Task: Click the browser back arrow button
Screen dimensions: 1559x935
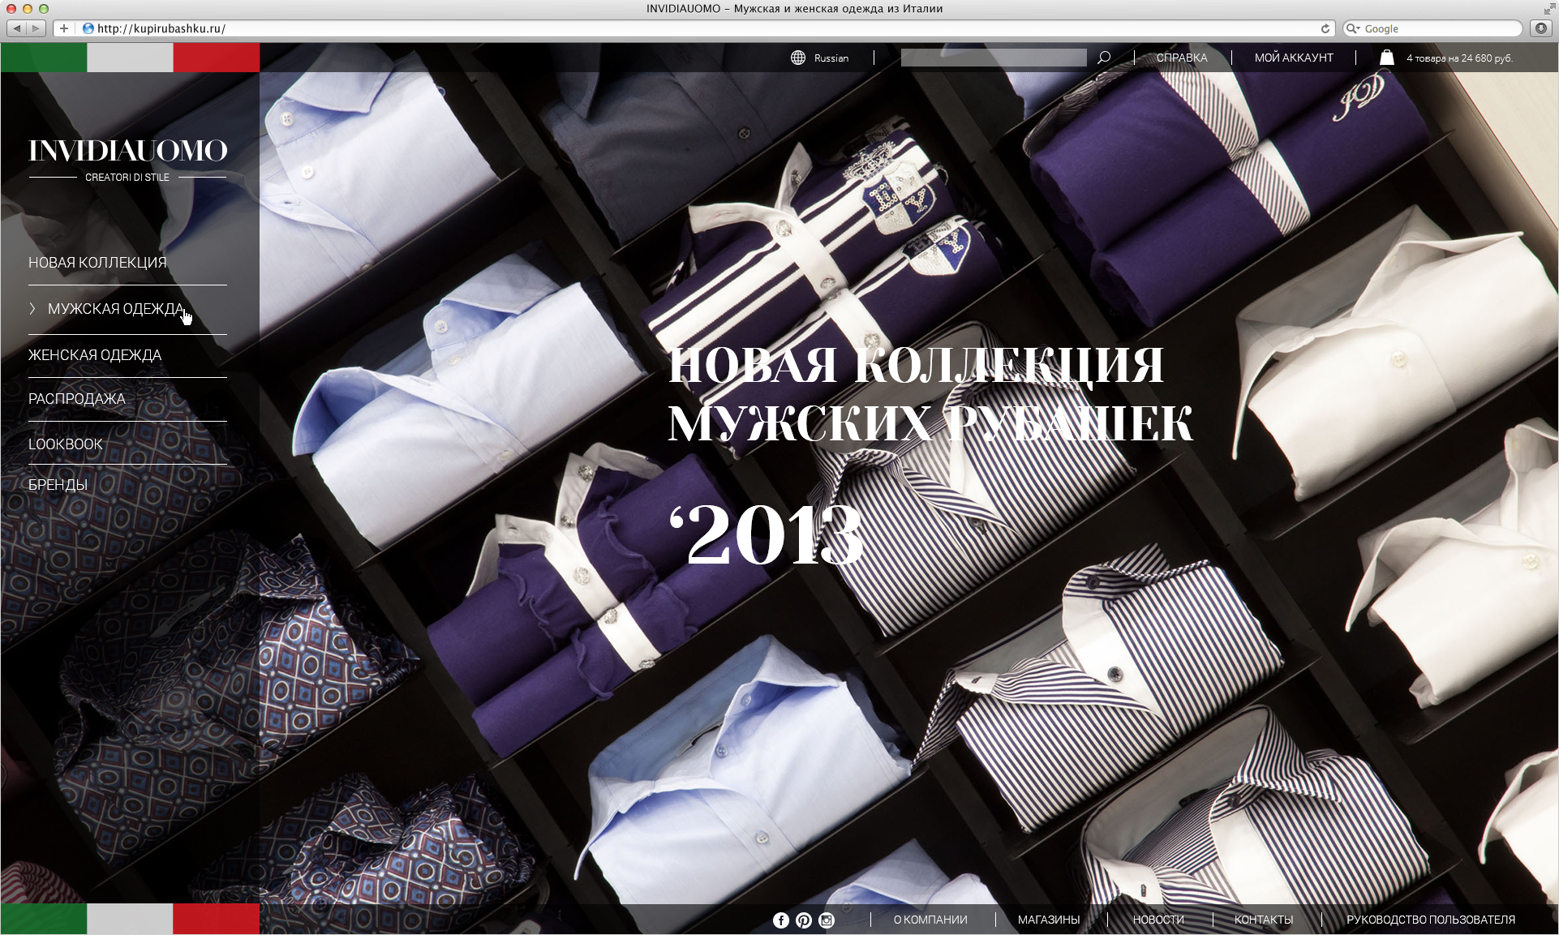Action: coord(16,28)
